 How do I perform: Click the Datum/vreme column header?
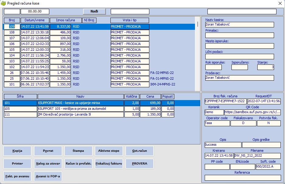(x=35, y=20)
